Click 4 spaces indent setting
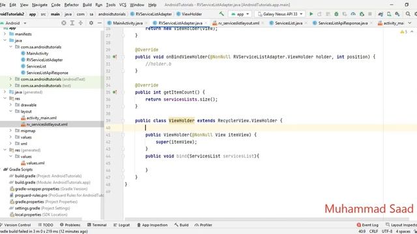 403,231
